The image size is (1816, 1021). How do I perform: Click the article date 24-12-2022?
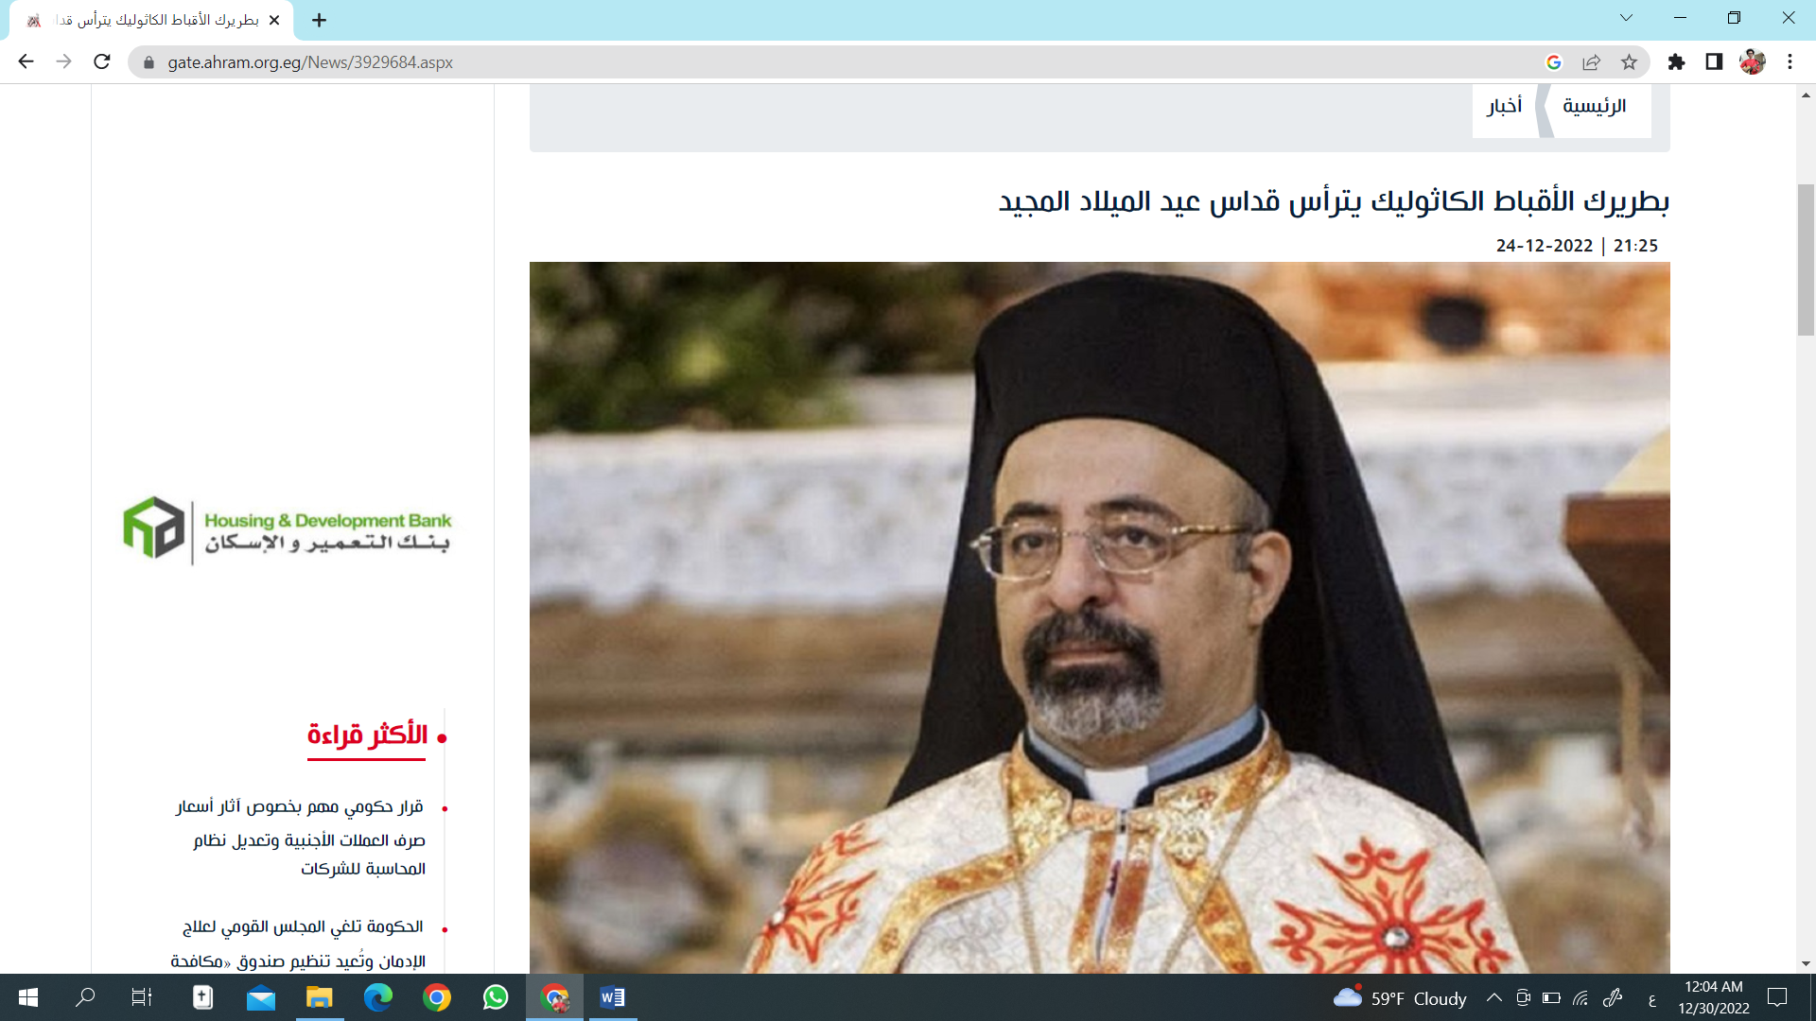(x=1544, y=246)
